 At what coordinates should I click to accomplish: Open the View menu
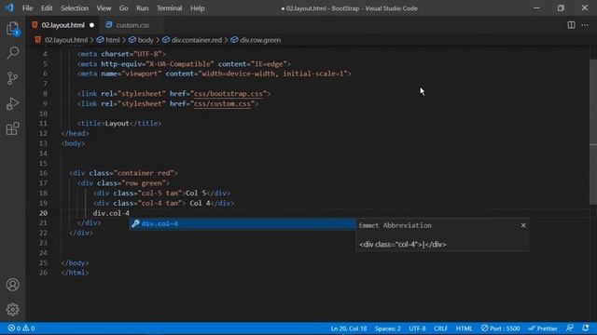click(x=104, y=8)
